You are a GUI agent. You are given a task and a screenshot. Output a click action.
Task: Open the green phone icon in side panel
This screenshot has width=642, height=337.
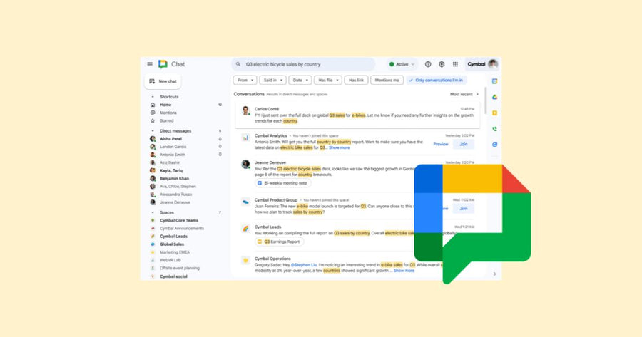tap(494, 129)
